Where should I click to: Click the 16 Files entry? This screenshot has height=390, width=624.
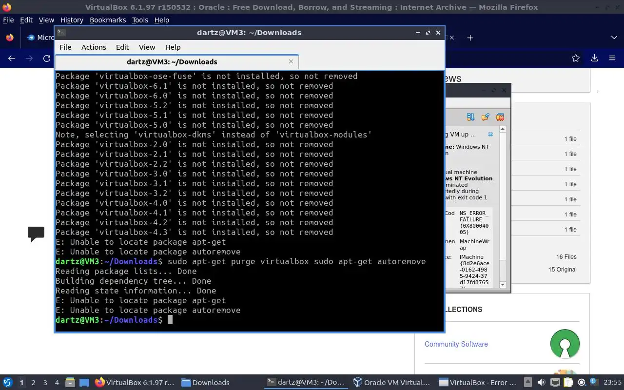566,257
